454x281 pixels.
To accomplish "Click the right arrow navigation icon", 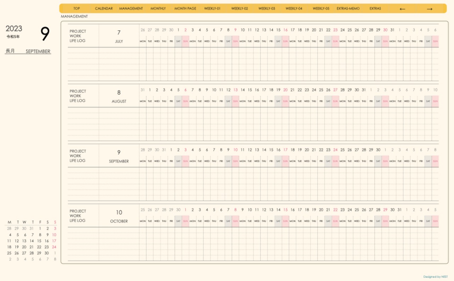I will [x=429, y=9].
